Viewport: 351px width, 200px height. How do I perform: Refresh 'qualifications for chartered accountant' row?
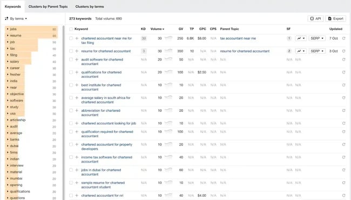343,72
